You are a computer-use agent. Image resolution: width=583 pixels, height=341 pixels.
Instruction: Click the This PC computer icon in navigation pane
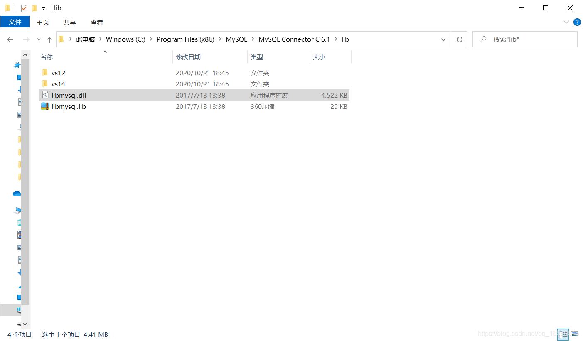pos(17,210)
